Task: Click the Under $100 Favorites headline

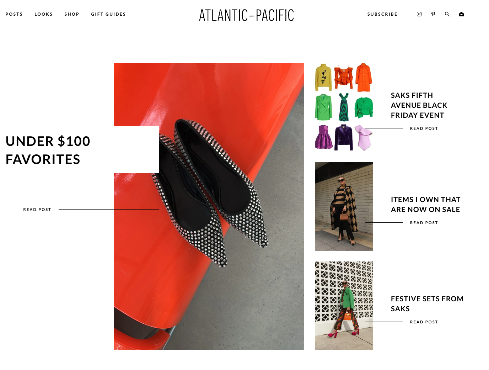Action: pyautogui.click(x=48, y=150)
